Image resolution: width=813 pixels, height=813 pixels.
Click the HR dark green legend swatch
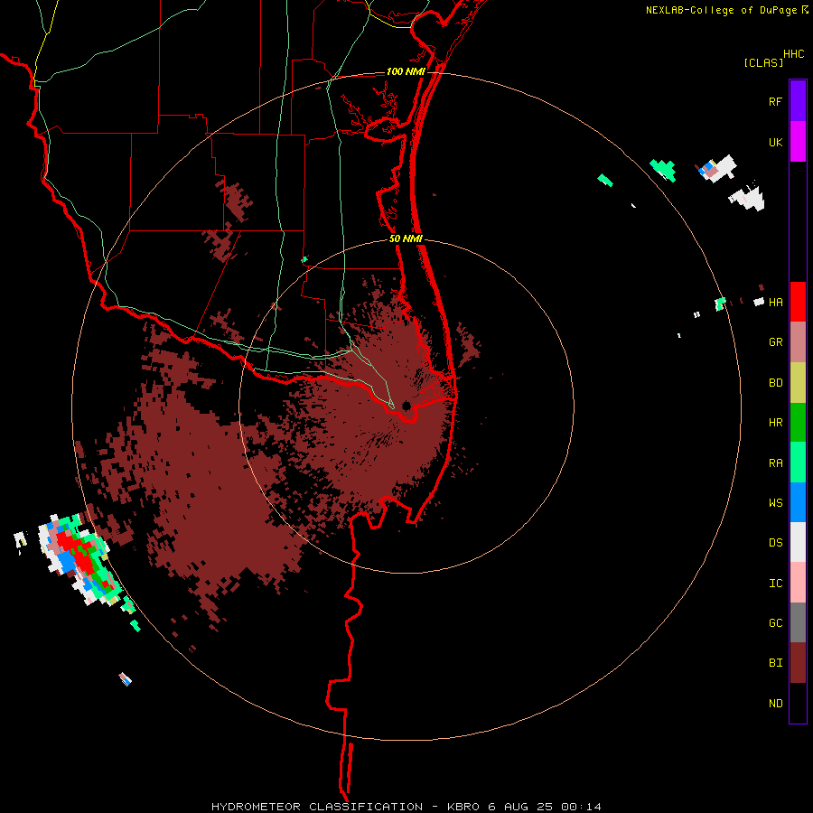pyautogui.click(x=798, y=422)
